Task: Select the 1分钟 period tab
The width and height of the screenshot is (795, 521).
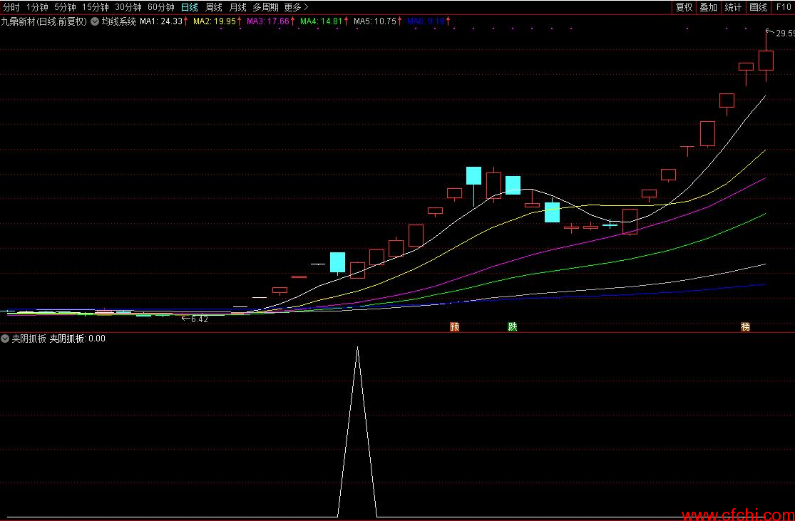Action: 37,7
